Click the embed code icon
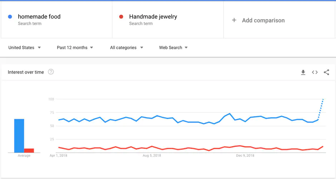This screenshot has height=179, width=336. pyautogui.click(x=315, y=72)
